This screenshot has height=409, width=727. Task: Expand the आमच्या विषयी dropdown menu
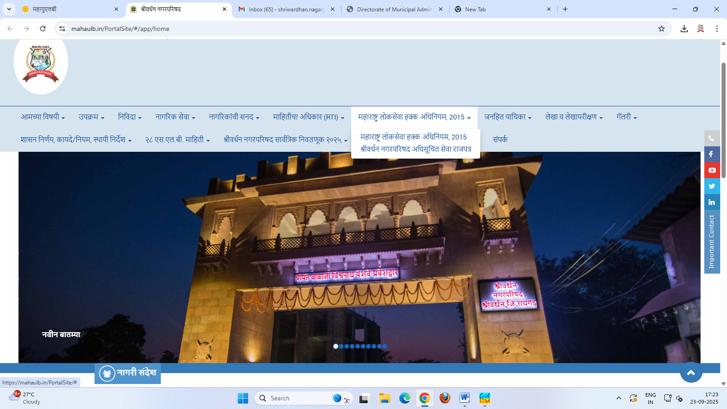(x=43, y=117)
